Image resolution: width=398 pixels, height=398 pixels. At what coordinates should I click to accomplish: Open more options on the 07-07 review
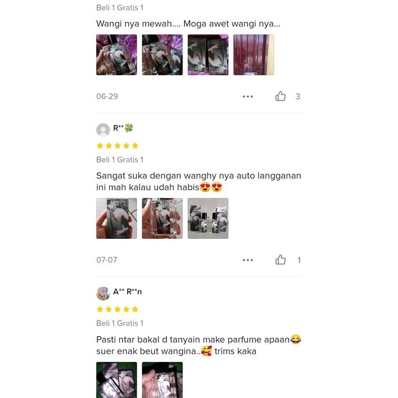(x=248, y=260)
